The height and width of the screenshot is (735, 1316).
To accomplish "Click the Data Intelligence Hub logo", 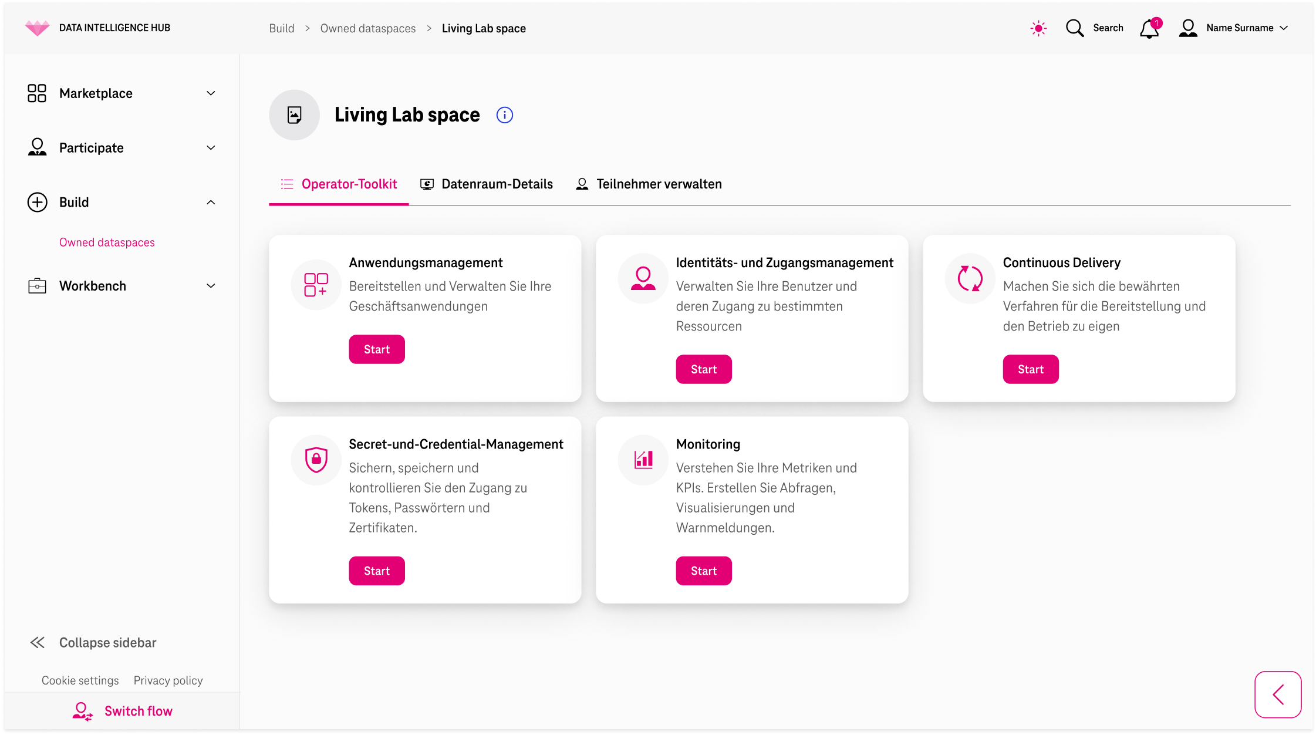I will 38,28.
